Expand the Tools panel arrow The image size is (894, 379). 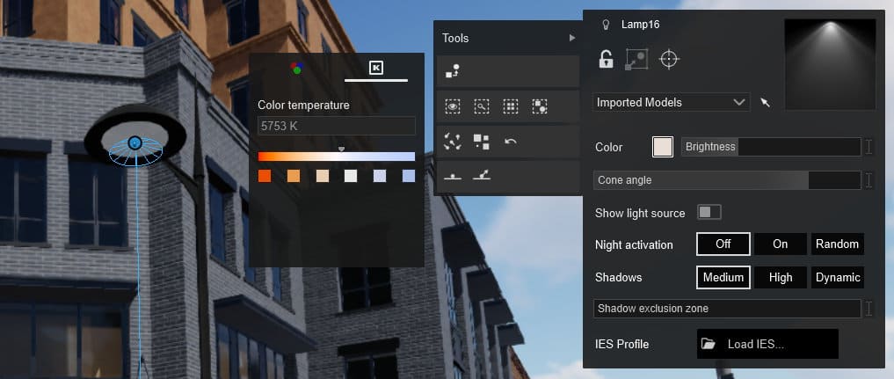pos(572,38)
